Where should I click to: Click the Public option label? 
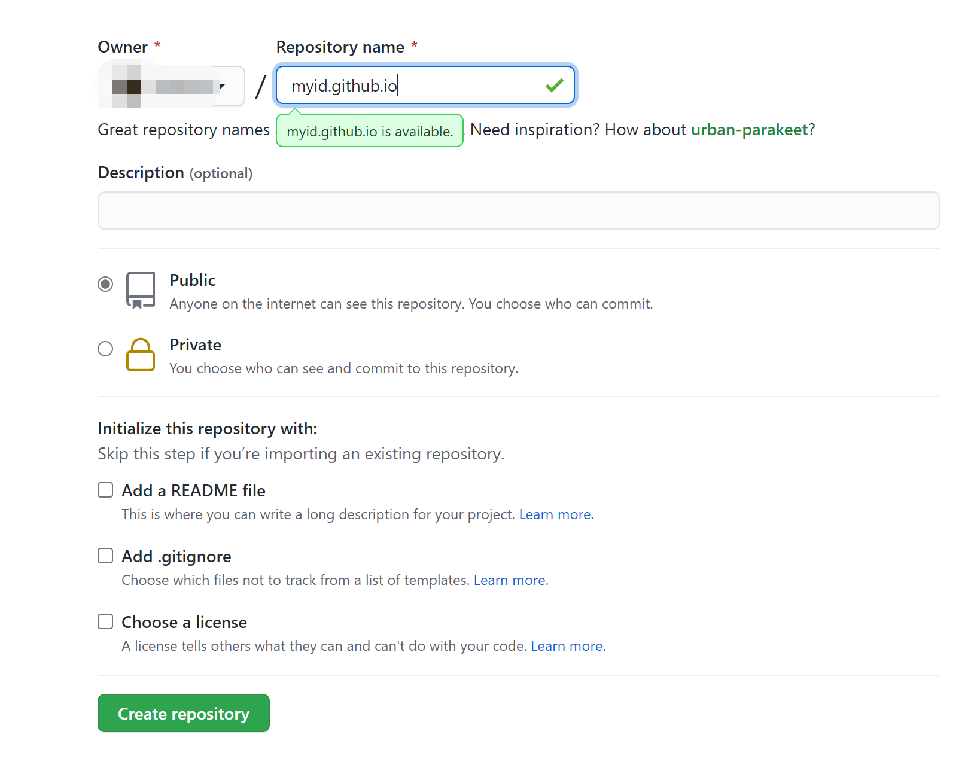193,280
